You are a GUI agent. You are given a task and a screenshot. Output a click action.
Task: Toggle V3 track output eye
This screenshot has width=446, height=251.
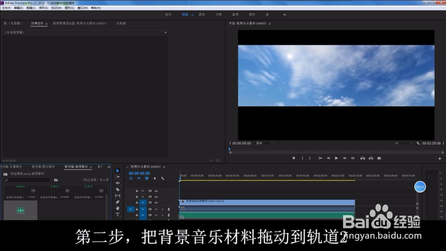tap(156, 191)
